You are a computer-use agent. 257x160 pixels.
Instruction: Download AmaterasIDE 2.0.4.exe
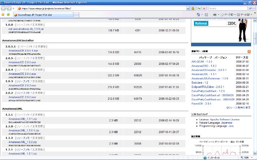[x=22, y=74]
